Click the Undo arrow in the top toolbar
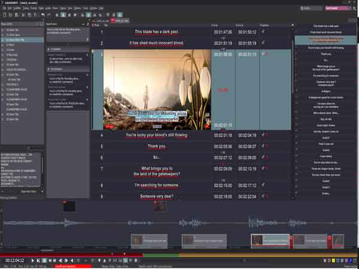 pyautogui.click(x=43, y=15)
